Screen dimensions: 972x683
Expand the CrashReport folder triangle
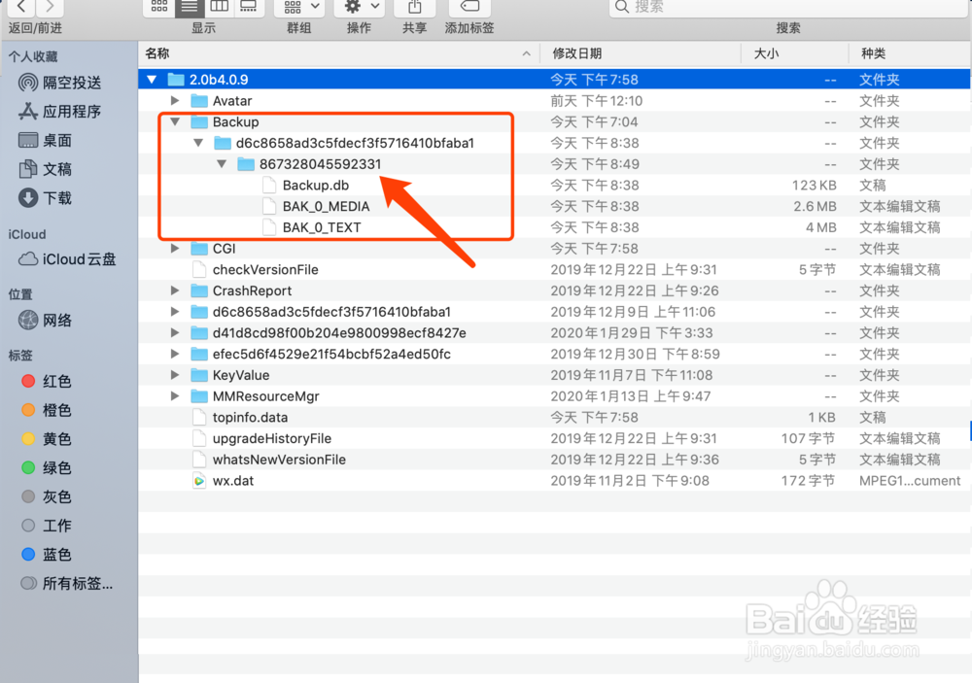[x=175, y=290]
